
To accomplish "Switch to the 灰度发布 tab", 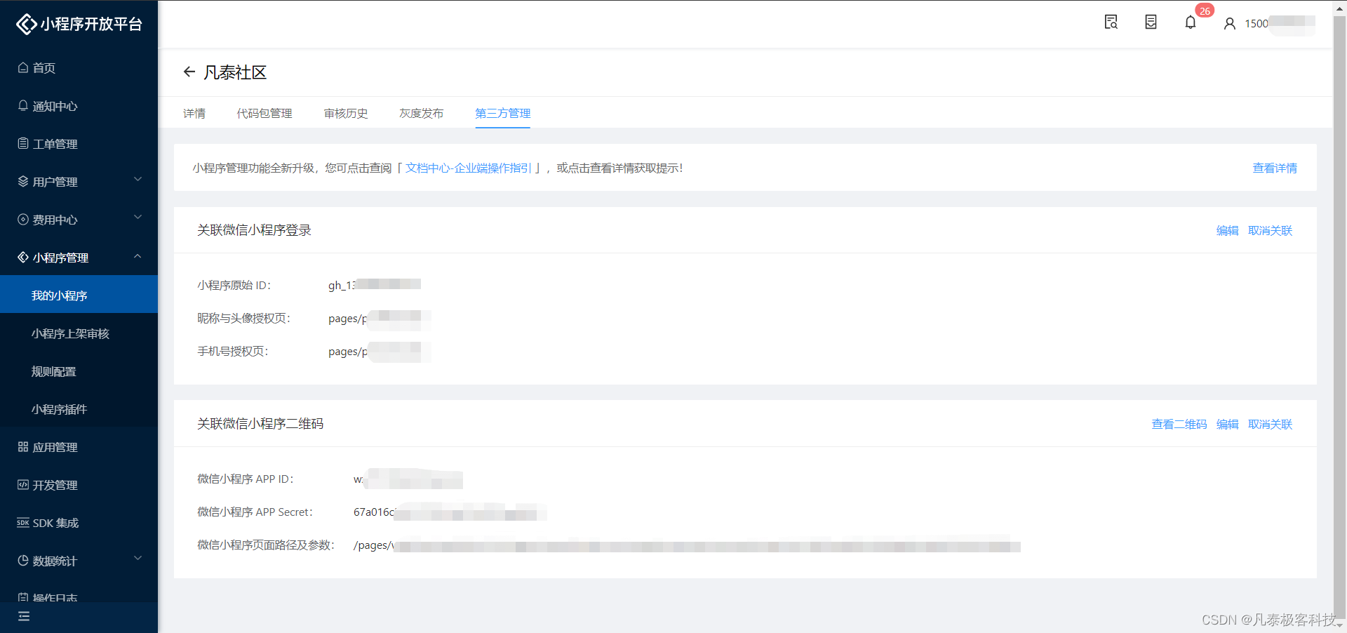I will click(421, 113).
